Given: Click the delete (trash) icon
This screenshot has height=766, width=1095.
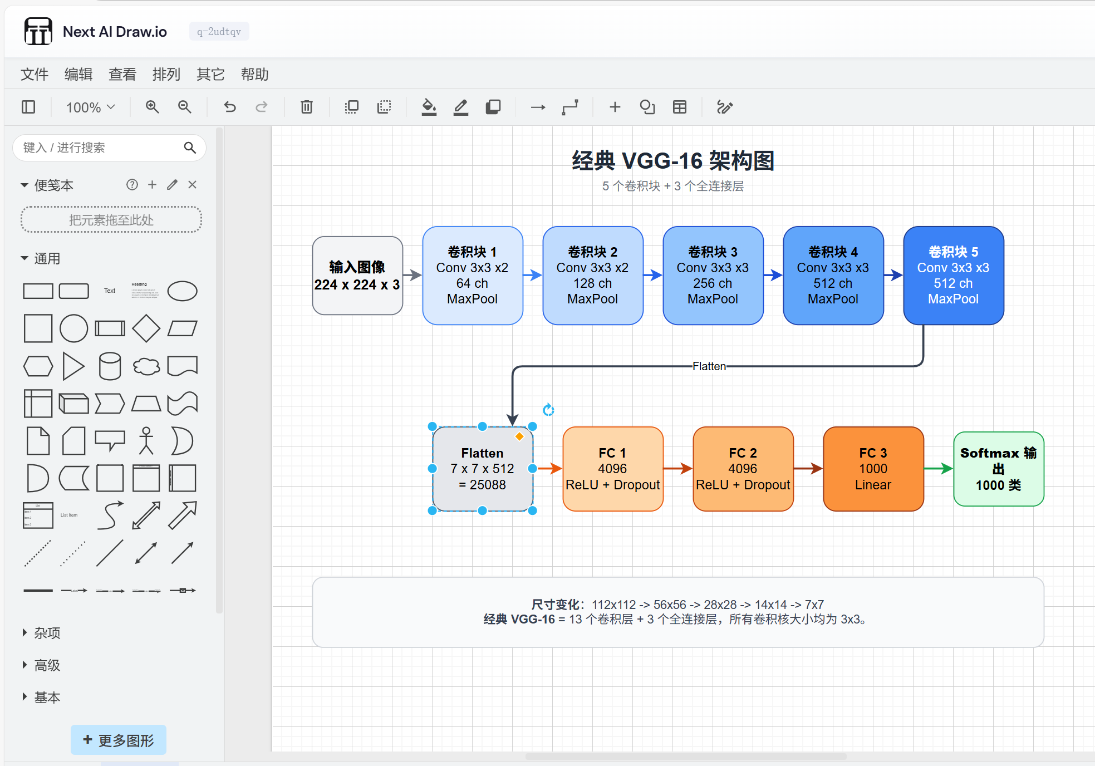Looking at the screenshot, I should (x=306, y=107).
